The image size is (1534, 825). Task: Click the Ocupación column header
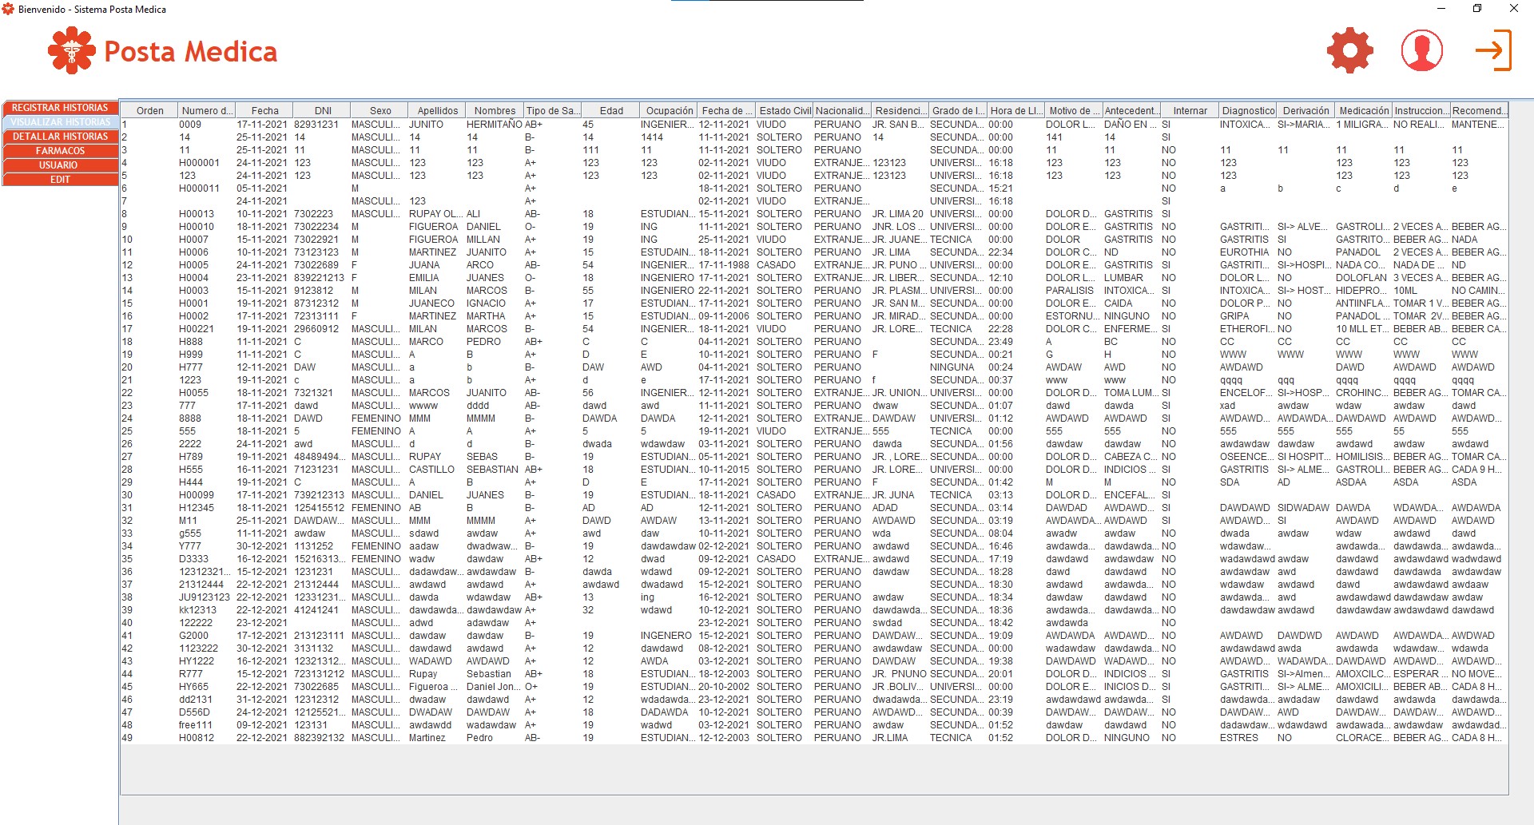pos(669,111)
